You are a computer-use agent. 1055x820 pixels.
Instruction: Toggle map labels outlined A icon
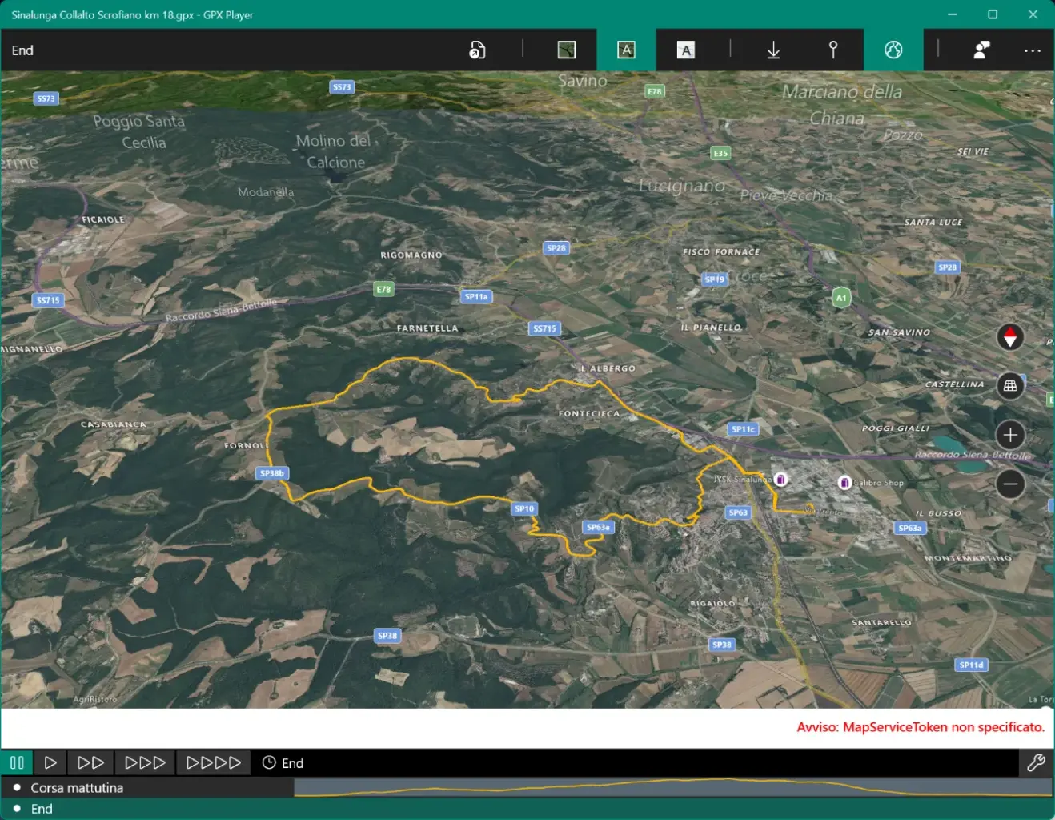coord(627,50)
